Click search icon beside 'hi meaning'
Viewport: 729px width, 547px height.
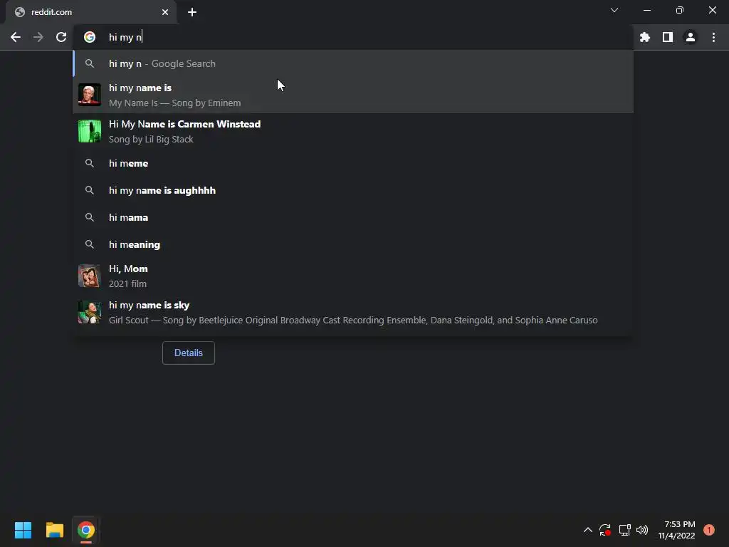[x=90, y=244]
